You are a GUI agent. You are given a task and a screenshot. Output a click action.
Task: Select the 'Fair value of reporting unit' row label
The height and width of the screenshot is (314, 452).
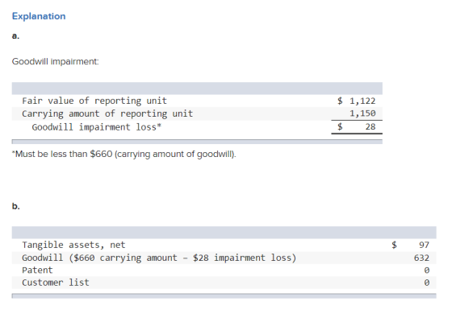click(94, 101)
